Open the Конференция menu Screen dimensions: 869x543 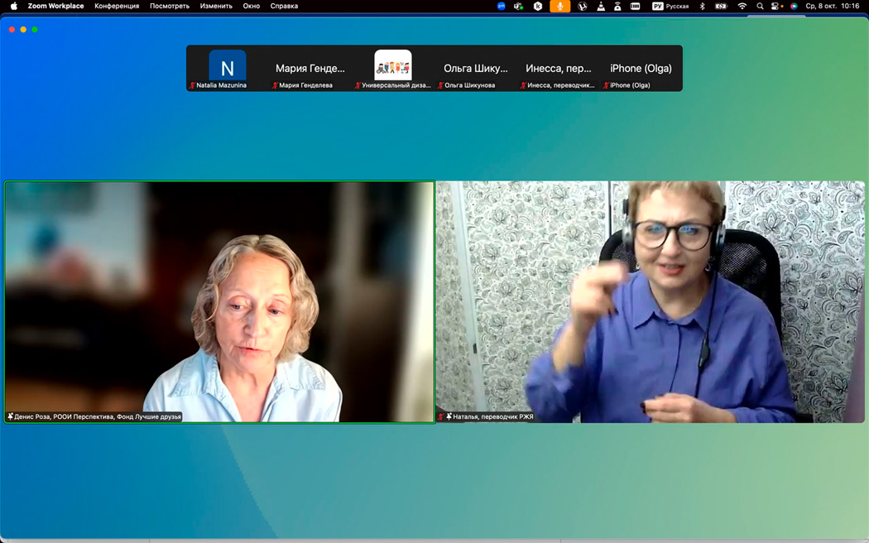point(117,6)
